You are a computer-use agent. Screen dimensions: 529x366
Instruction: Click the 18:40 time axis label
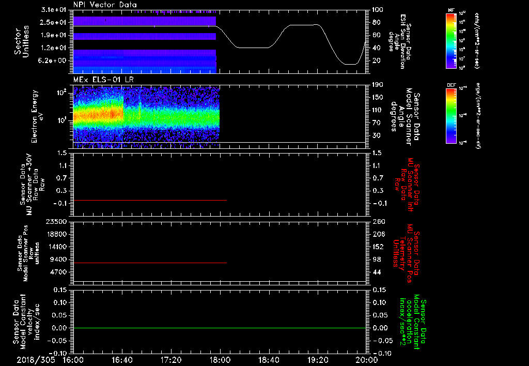269,360
